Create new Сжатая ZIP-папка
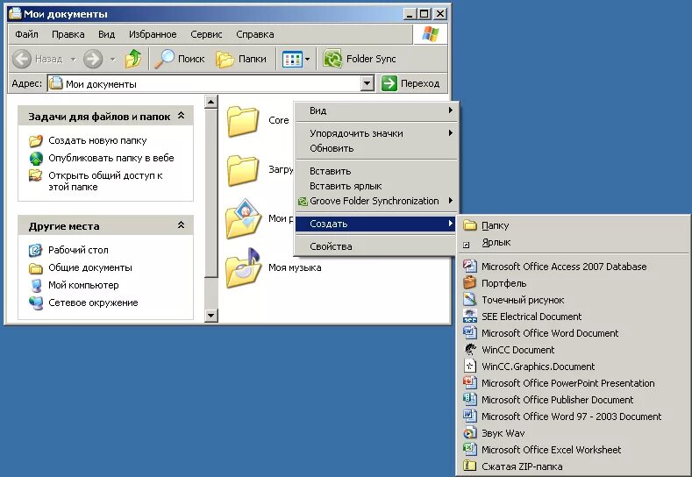Image resolution: width=692 pixels, height=477 pixels. tap(574, 466)
